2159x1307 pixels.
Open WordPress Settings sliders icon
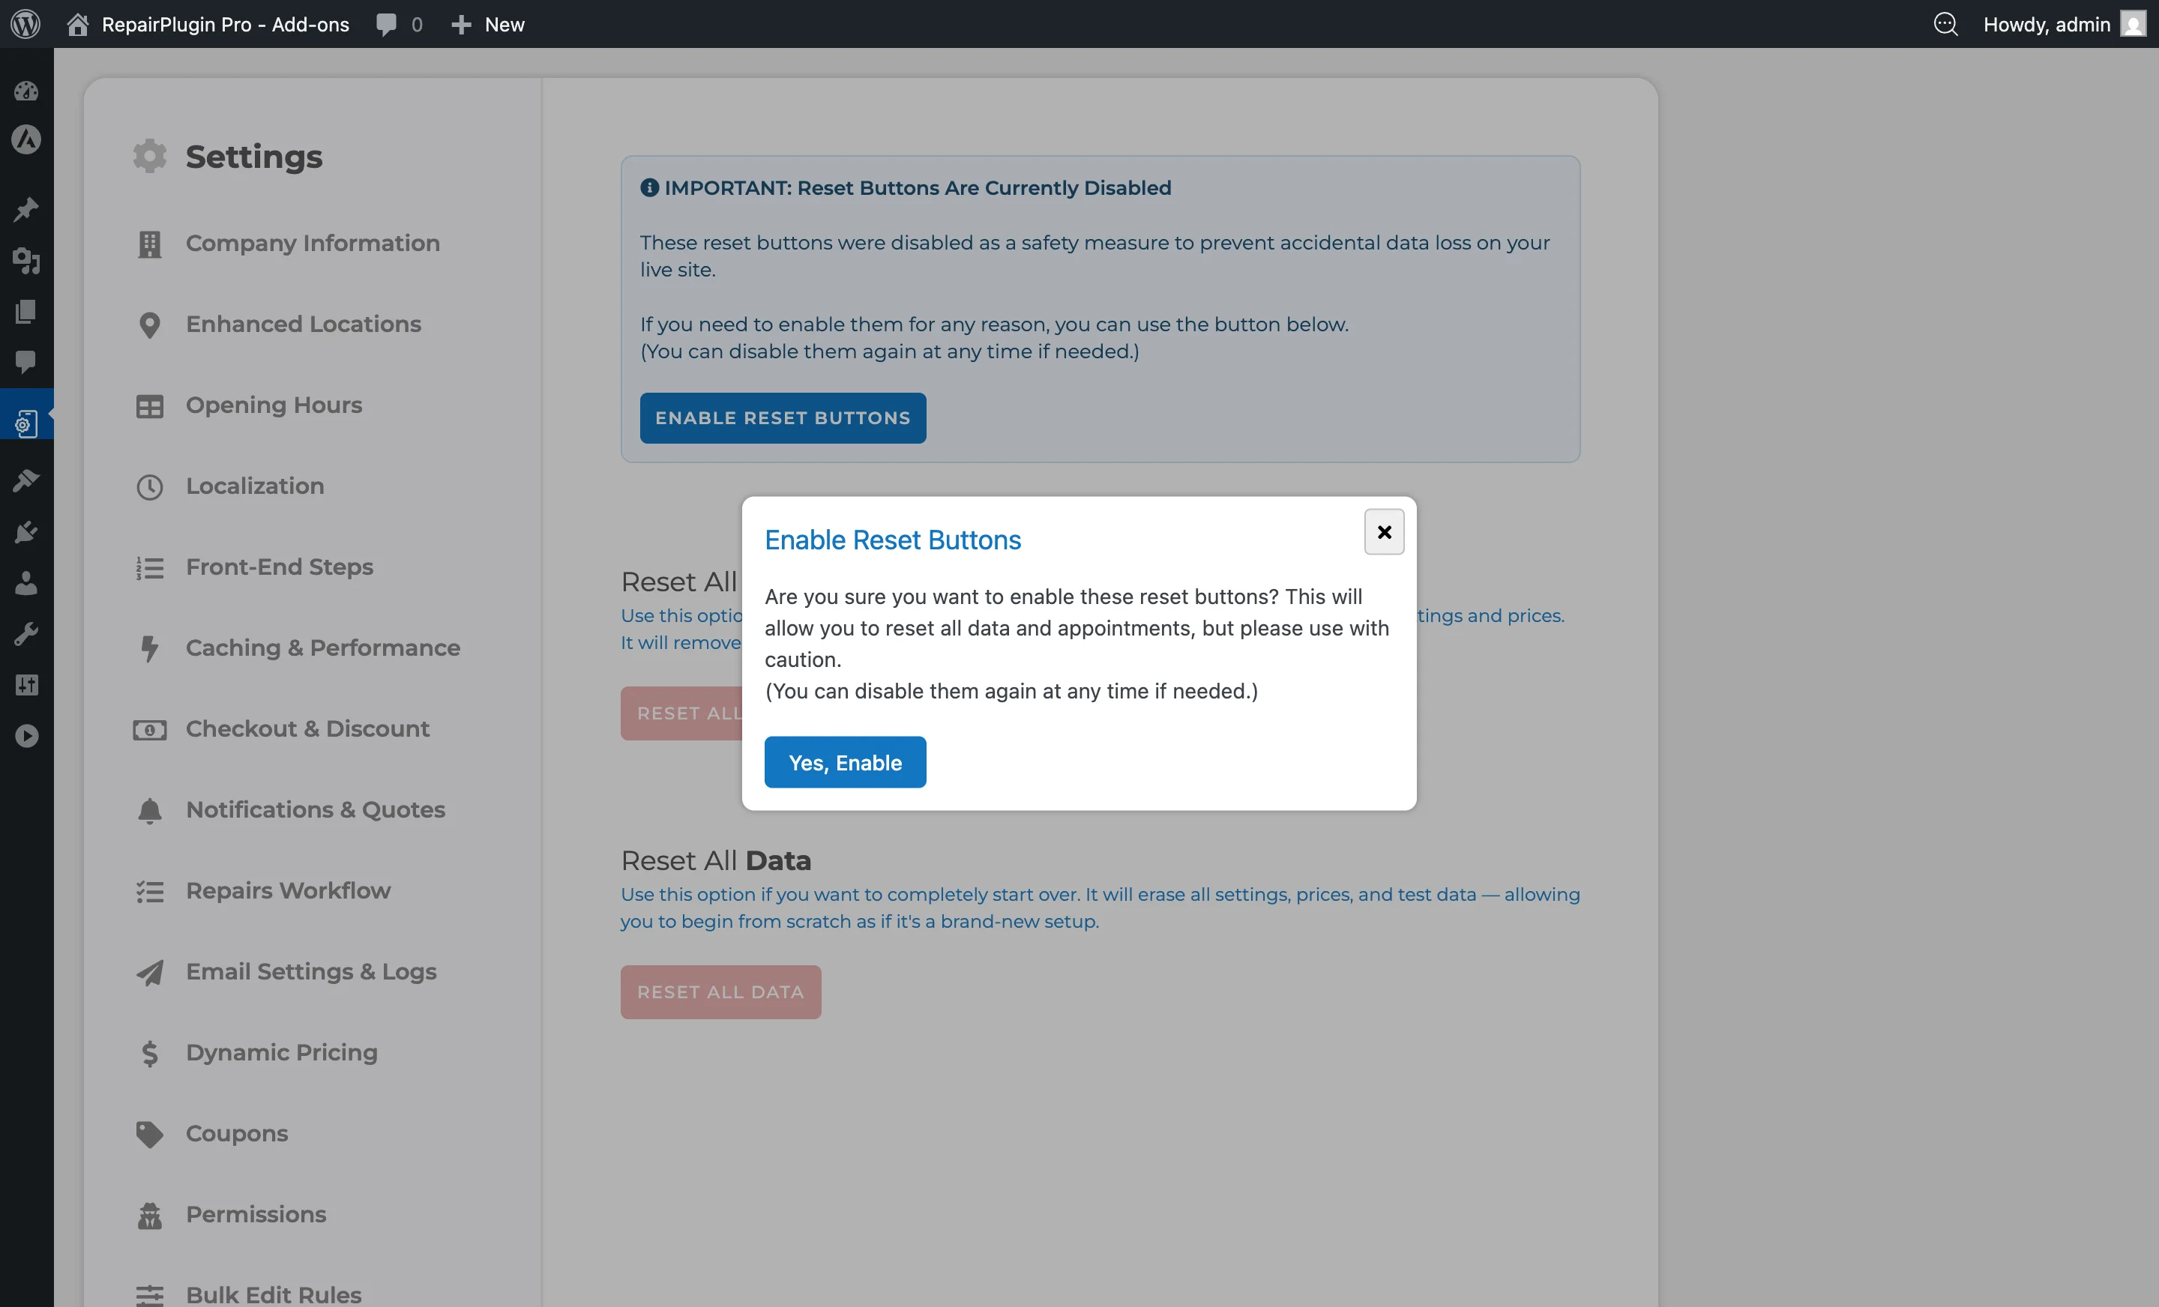pyautogui.click(x=26, y=685)
